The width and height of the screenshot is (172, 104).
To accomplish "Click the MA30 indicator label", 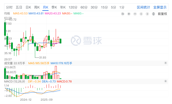I will point(67,14).
